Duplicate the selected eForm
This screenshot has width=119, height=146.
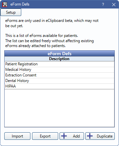[x=100, y=136]
